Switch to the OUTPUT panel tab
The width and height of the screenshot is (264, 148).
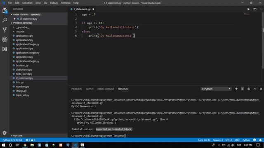point(90,89)
